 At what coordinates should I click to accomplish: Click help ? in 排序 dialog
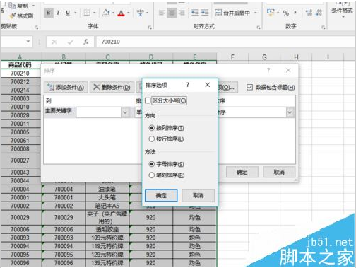click(268, 70)
